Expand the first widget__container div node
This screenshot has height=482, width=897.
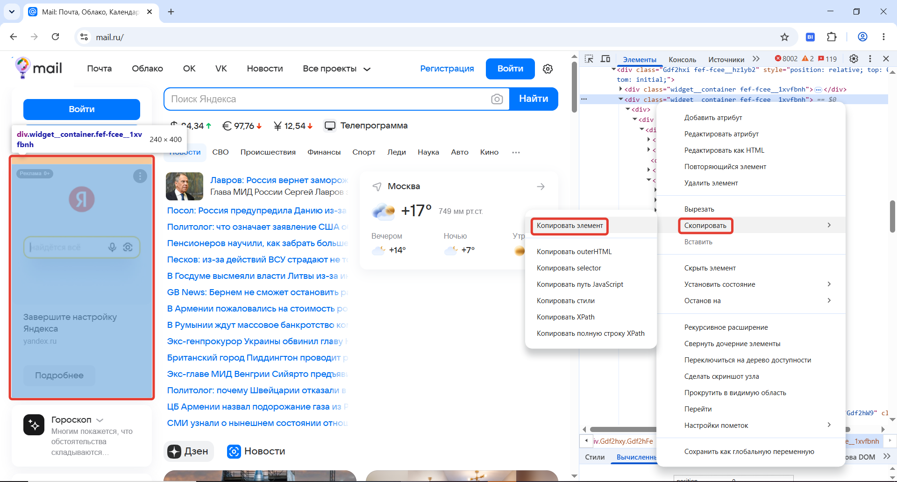pyautogui.click(x=621, y=89)
